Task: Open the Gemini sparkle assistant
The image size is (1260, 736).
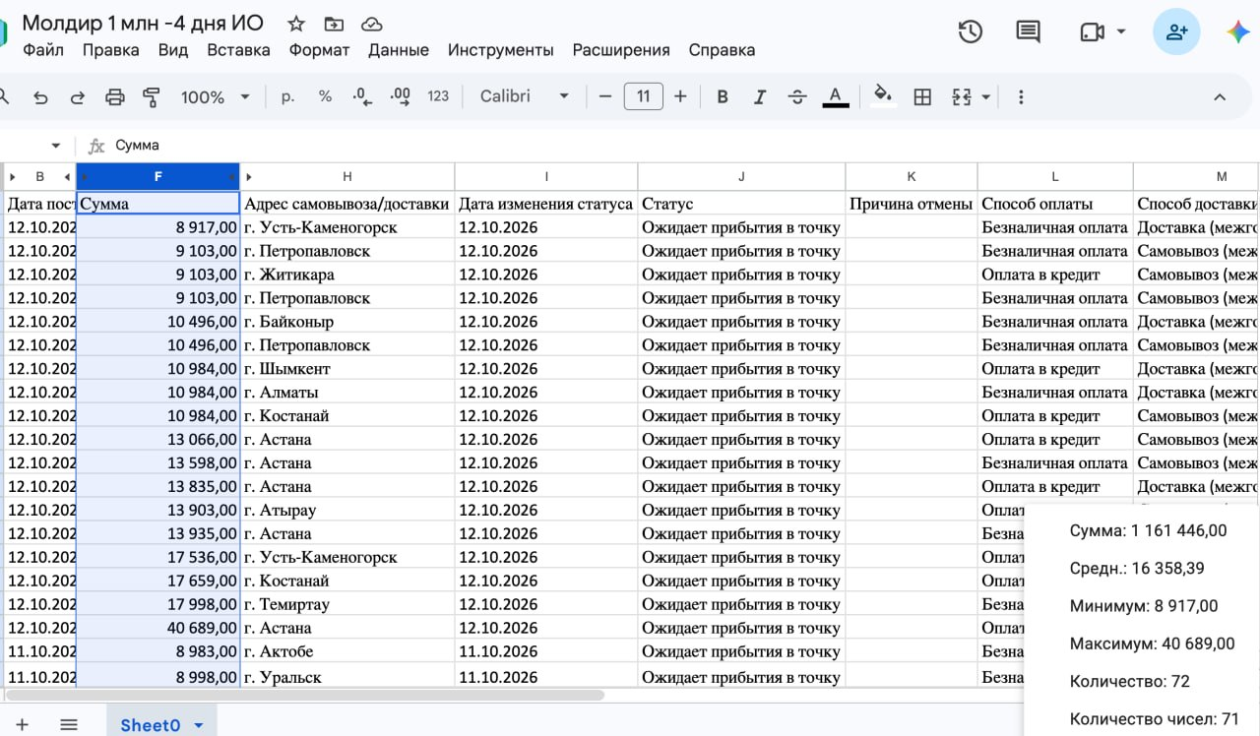Action: pos(1238,31)
